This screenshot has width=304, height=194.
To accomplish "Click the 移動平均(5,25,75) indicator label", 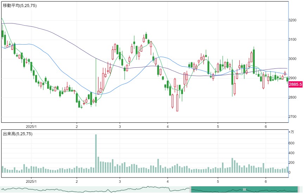I will 20,6.
